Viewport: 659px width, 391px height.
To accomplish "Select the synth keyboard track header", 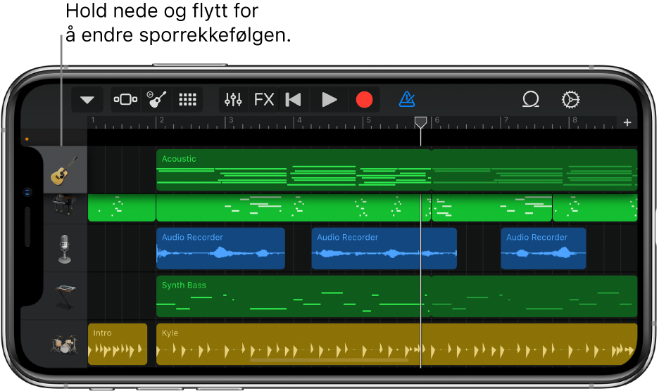I will (x=65, y=296).
